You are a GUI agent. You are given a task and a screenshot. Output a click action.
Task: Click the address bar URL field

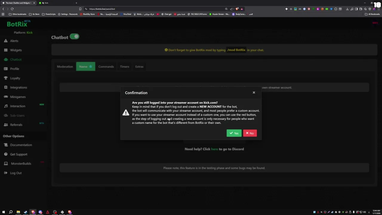(x=155, y=9)
